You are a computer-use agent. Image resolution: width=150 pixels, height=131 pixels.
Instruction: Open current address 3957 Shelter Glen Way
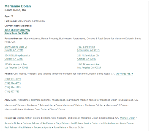click(x=17, y=30)
